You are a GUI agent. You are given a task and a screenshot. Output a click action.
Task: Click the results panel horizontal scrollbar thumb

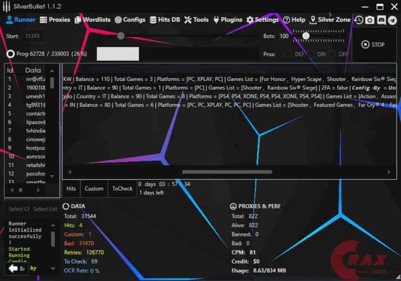[227, 172]
